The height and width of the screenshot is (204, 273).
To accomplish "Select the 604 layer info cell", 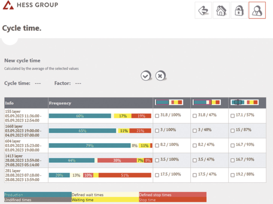I will coord(26,146).
